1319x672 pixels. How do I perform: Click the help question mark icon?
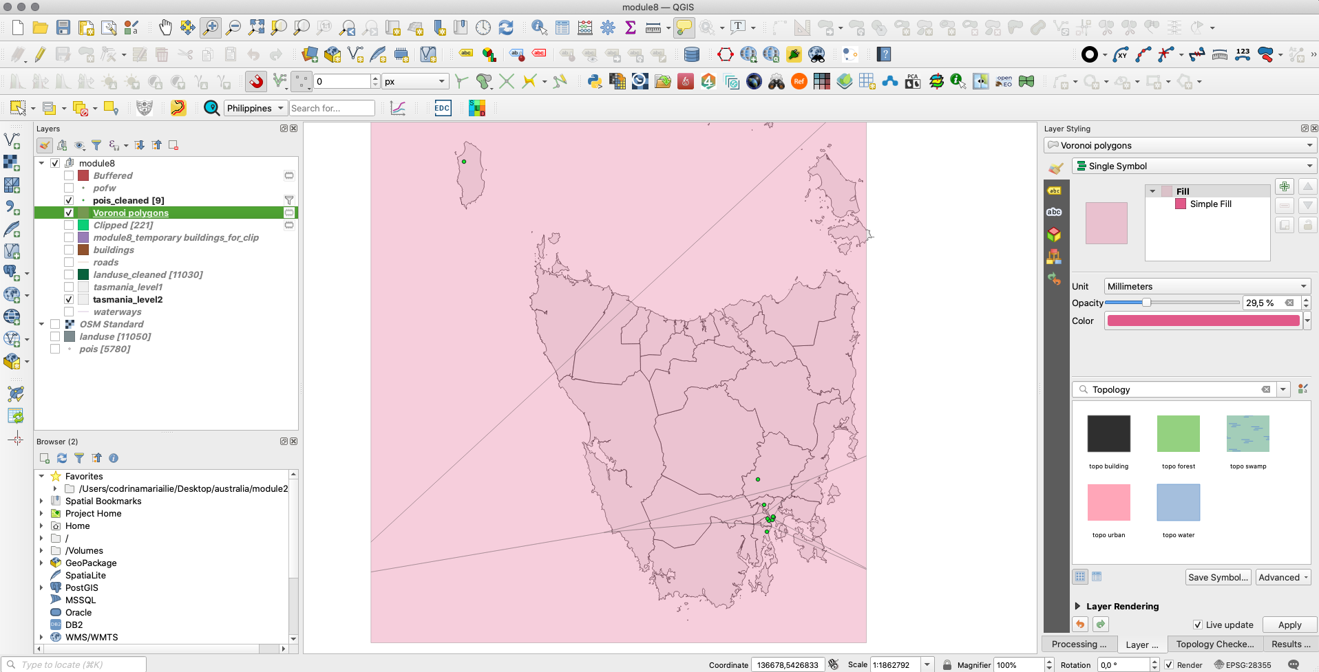point(885,54)
